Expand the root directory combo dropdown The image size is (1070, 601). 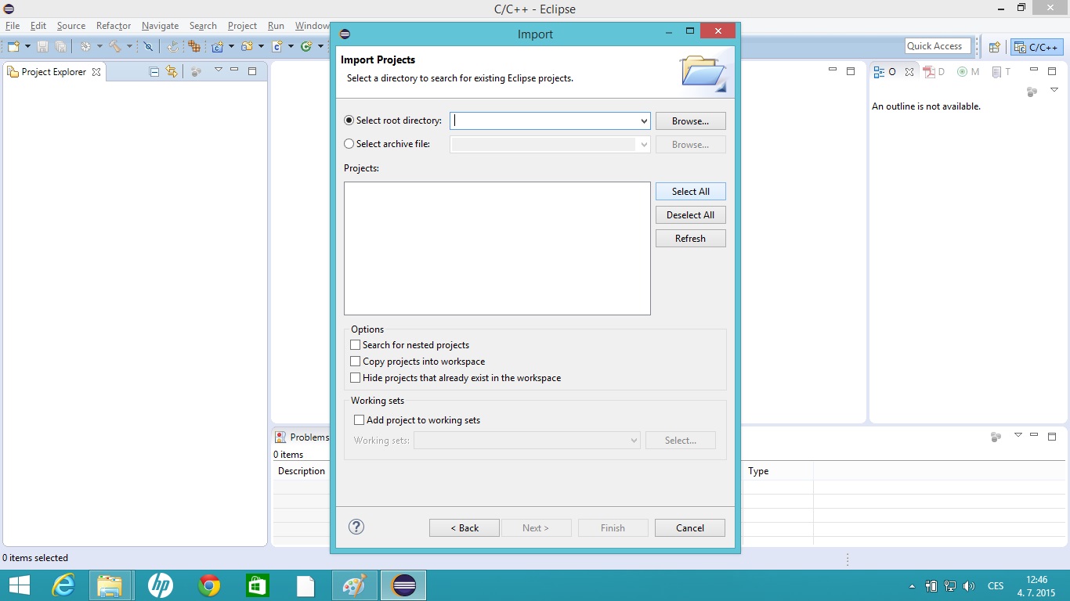pyautogui.click(x=644, y=121)
